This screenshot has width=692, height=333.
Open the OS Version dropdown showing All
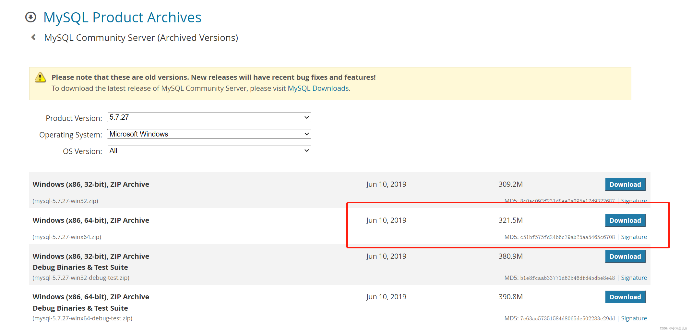pos(209,150)
